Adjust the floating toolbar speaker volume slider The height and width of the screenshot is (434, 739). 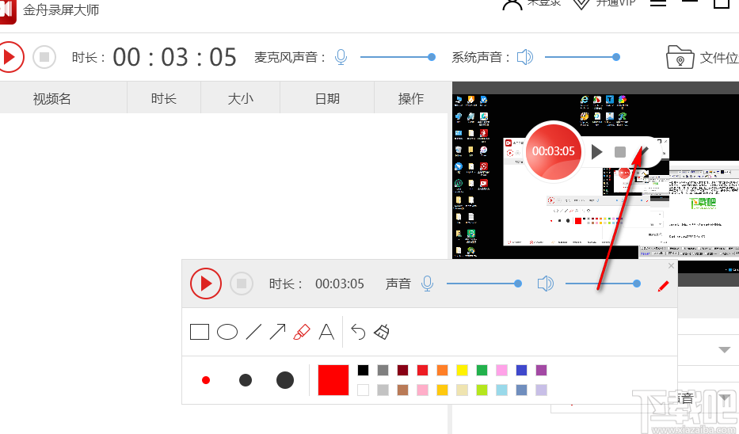click(603, 284)
